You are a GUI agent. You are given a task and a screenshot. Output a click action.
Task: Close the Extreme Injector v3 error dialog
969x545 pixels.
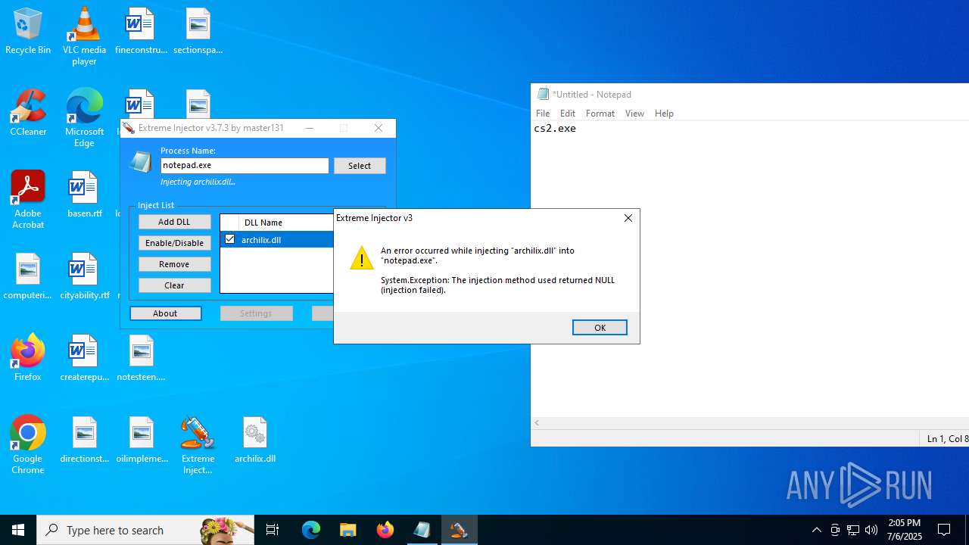tap(628, 218)
